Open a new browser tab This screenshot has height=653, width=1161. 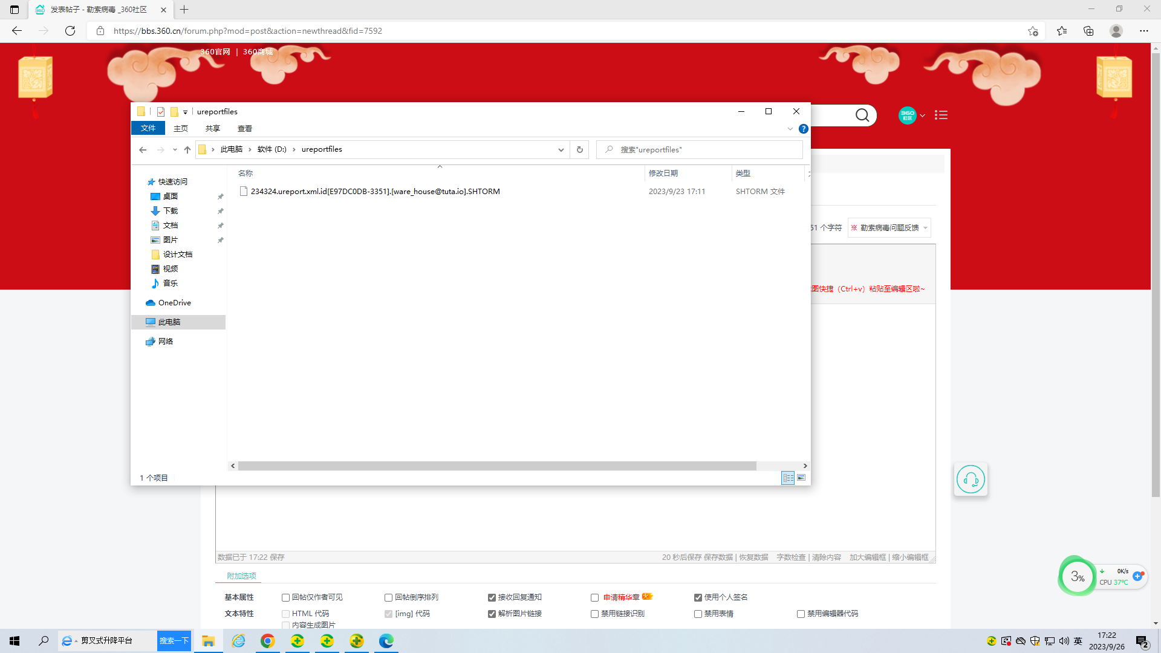tap(184, 10)
